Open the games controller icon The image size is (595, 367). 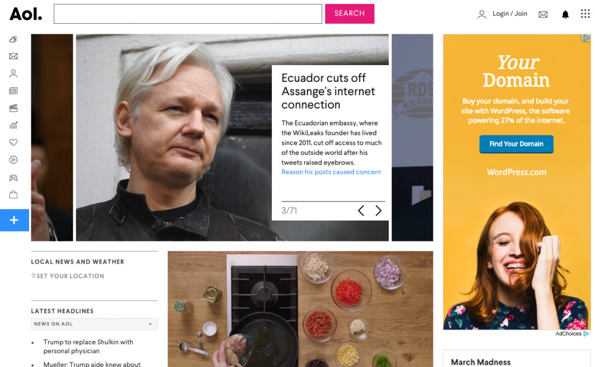pyautogui.click(x=13, y=178)
